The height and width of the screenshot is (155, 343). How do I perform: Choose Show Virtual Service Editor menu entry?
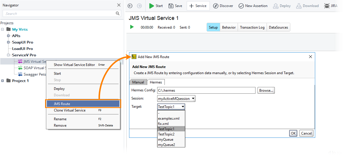[x=83, y=65]
